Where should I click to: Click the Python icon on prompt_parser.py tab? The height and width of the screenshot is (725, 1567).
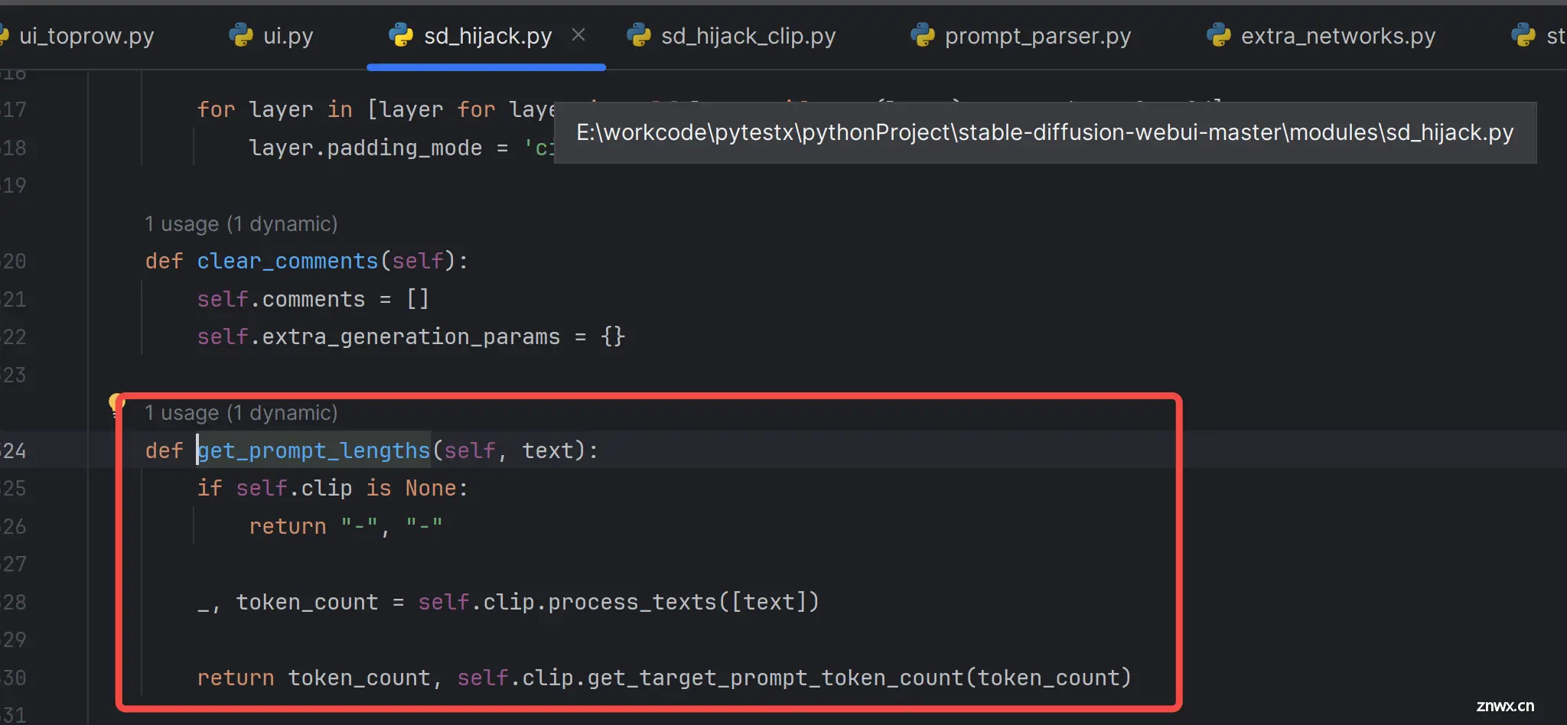coord(922,35)
